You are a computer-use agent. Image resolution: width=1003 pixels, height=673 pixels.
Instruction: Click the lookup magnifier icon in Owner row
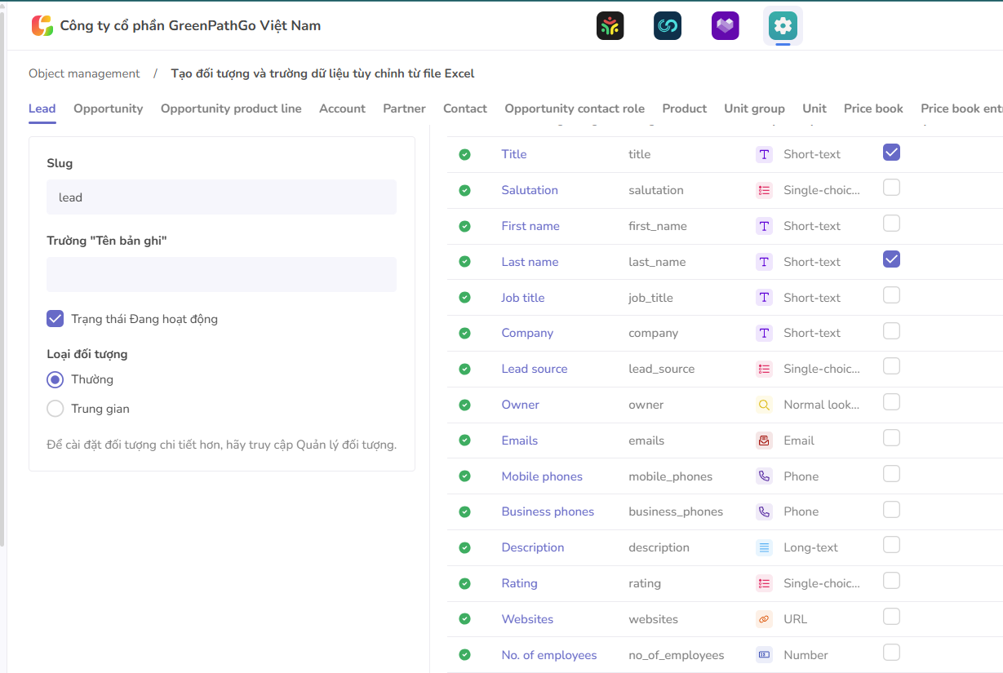click(x=764, y=405)
